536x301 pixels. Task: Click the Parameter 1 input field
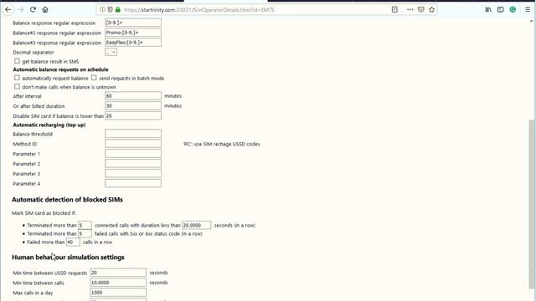click(133, 154)
